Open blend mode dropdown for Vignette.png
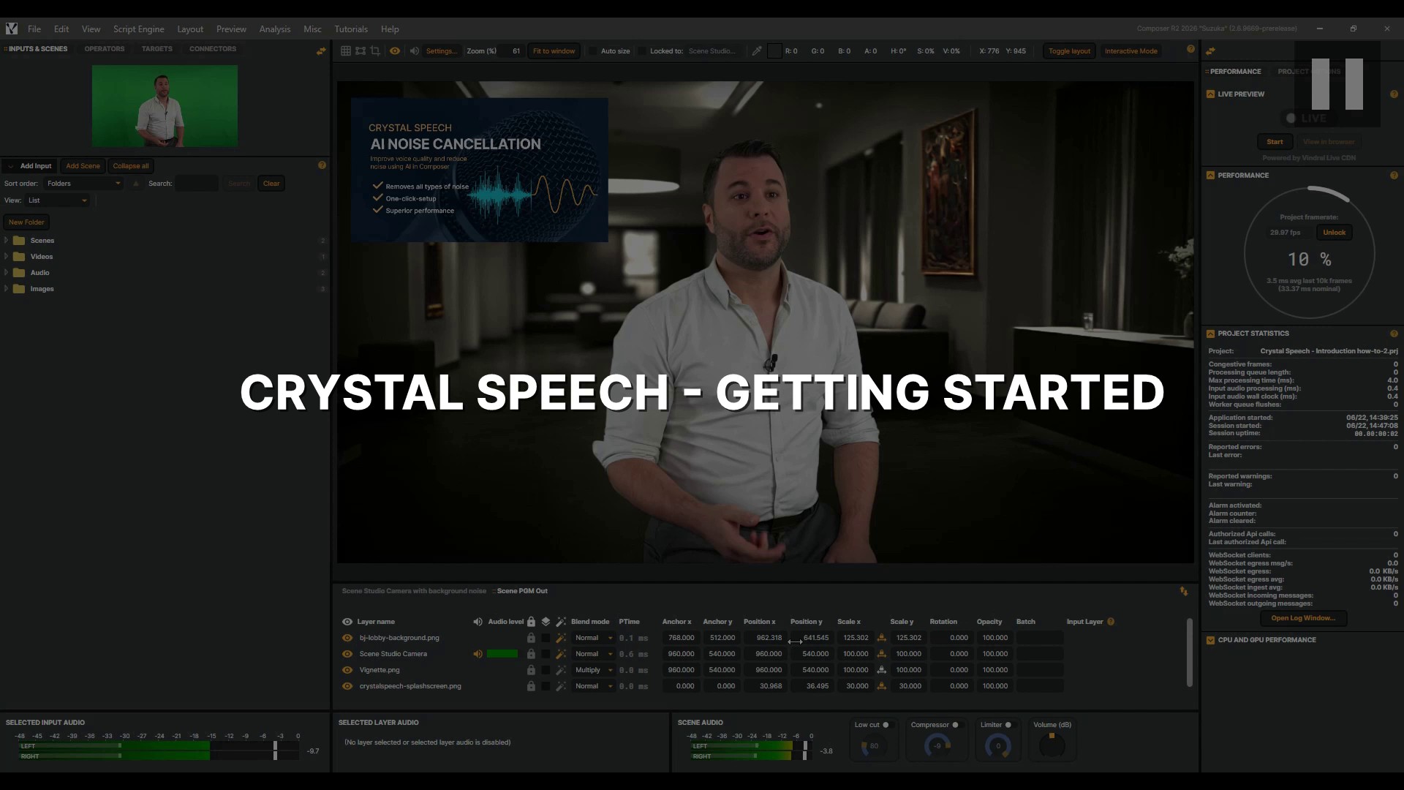 (x=593, y=670)
